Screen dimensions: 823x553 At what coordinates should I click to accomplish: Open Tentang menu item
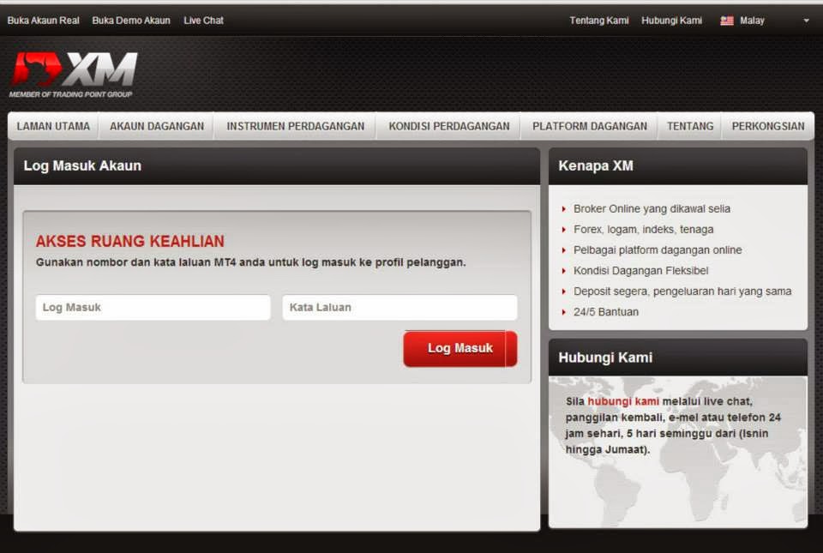(x=690, y=126)
